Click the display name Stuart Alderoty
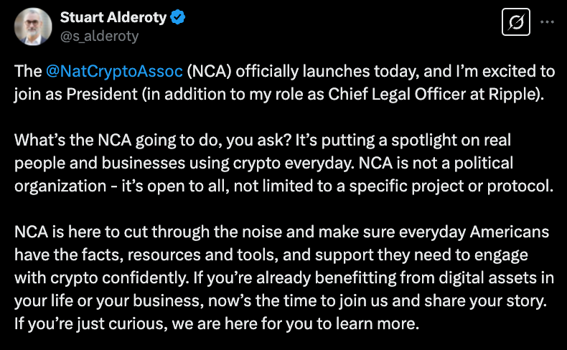Image resolution: width=567 pixels, height=350 pixels. click(x=115, y=18)
